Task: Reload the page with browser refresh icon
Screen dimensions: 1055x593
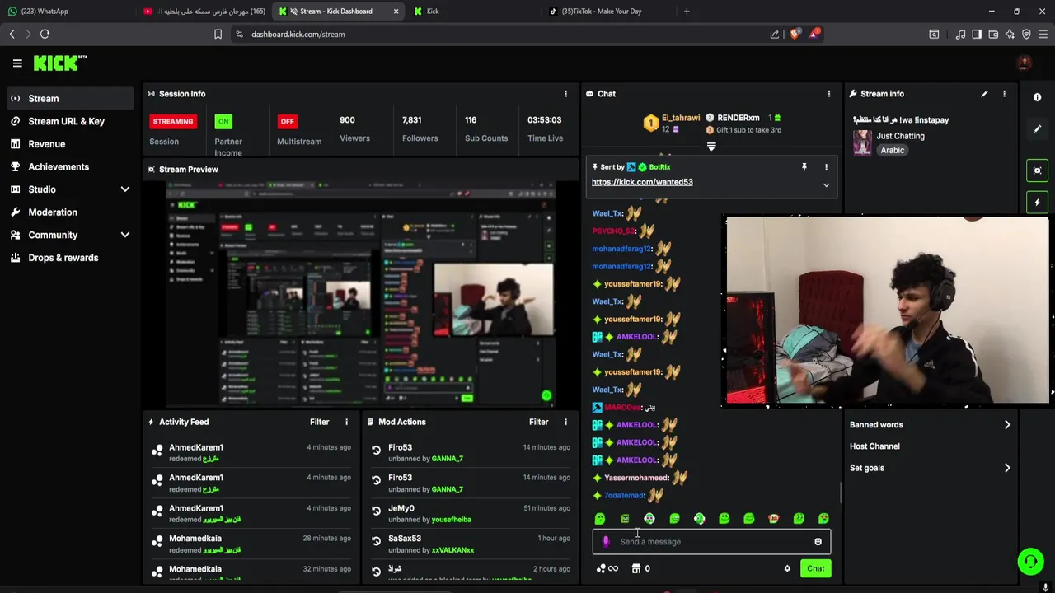Action: pyautogui.click(x=45, y=34)
